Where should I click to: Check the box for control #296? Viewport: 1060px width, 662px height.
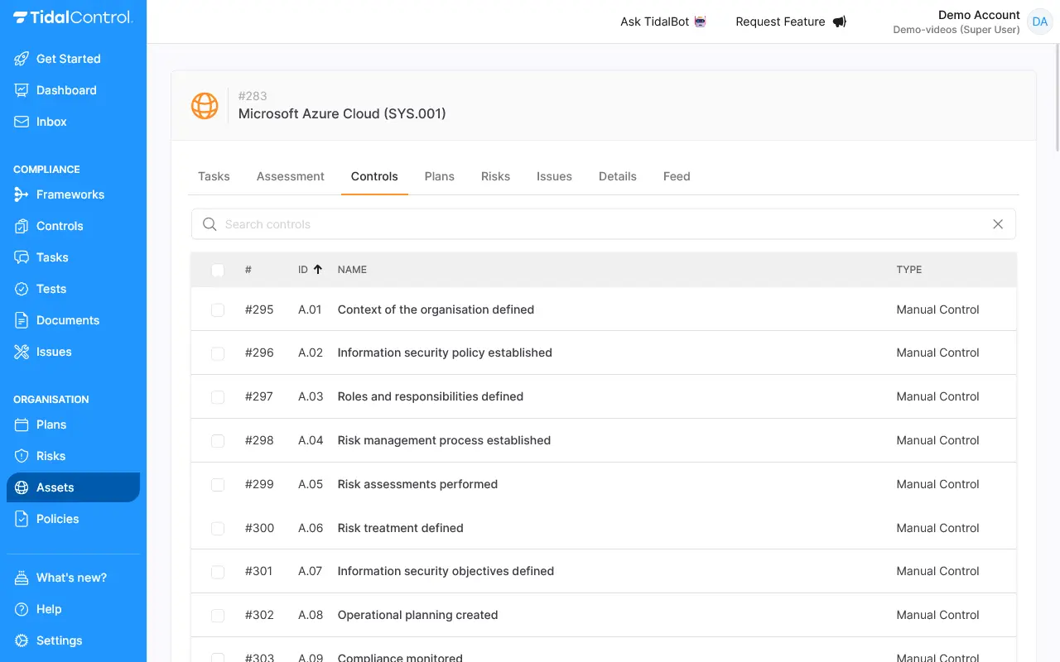[218, 353]
